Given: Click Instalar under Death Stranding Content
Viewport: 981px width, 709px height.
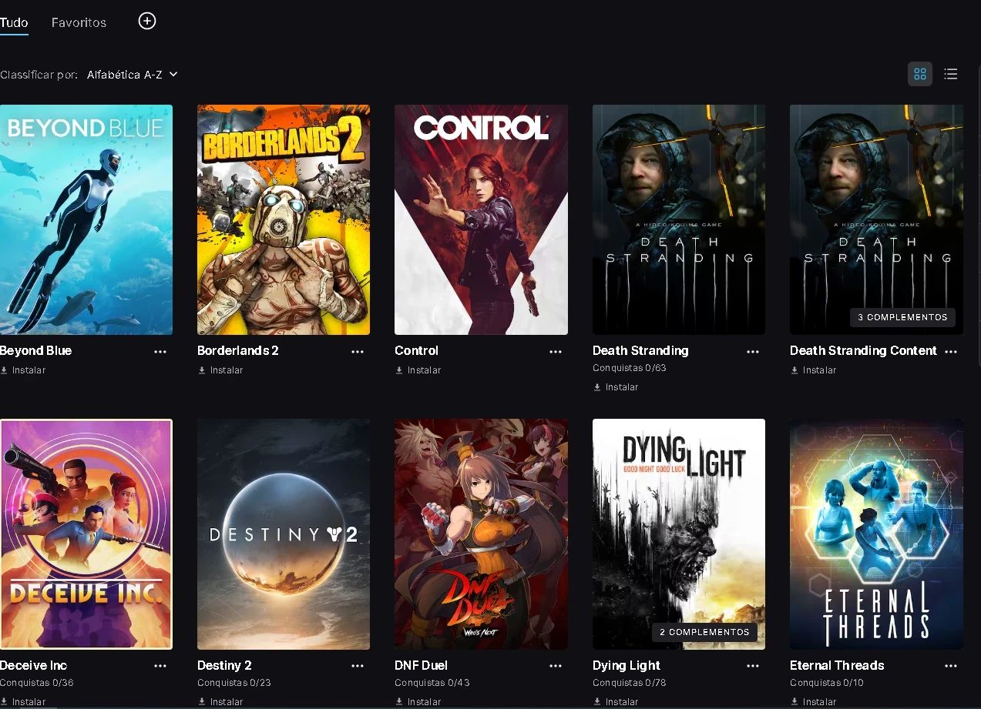Looking at the screenshot, I should 814,370.
